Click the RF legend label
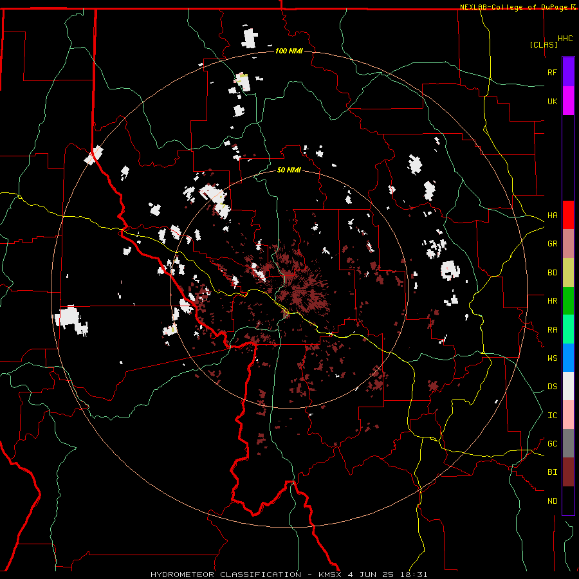This screenshot has height=579, width=579. coord(552,72)
